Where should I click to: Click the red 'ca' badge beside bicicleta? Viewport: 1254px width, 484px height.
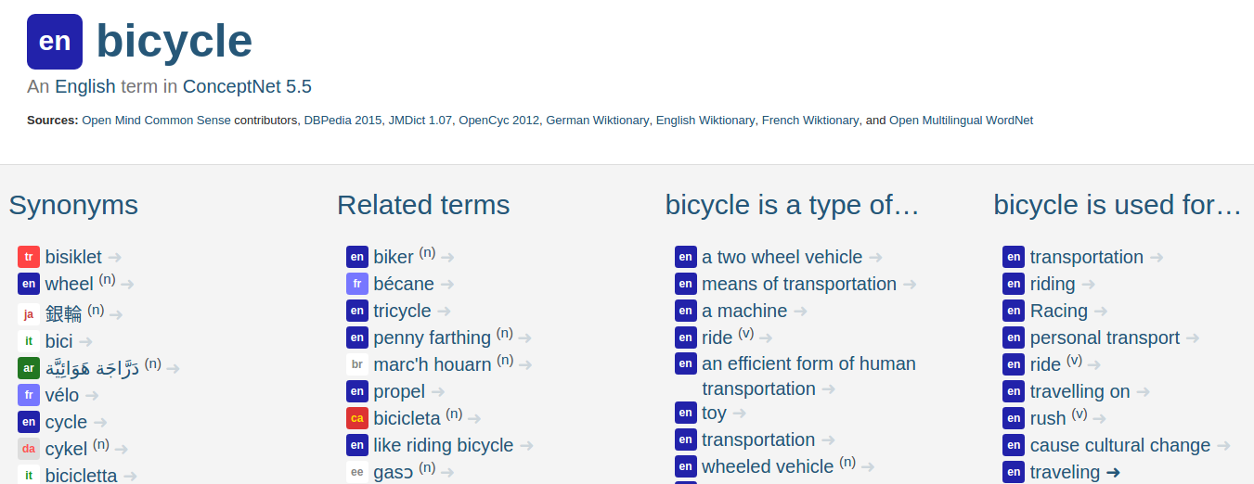click(357, 418)
